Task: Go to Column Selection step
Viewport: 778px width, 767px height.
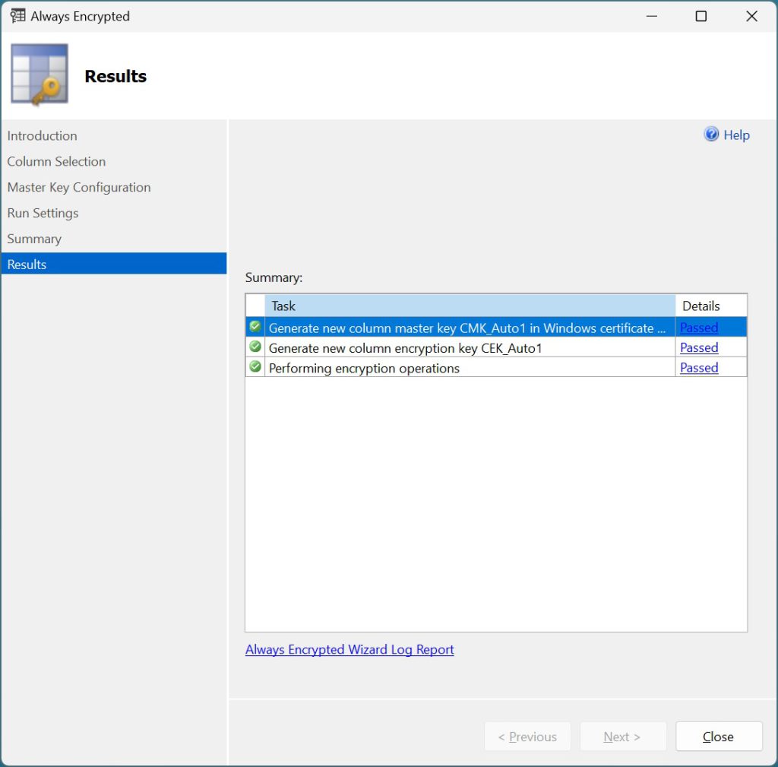Action: [56, 161]
